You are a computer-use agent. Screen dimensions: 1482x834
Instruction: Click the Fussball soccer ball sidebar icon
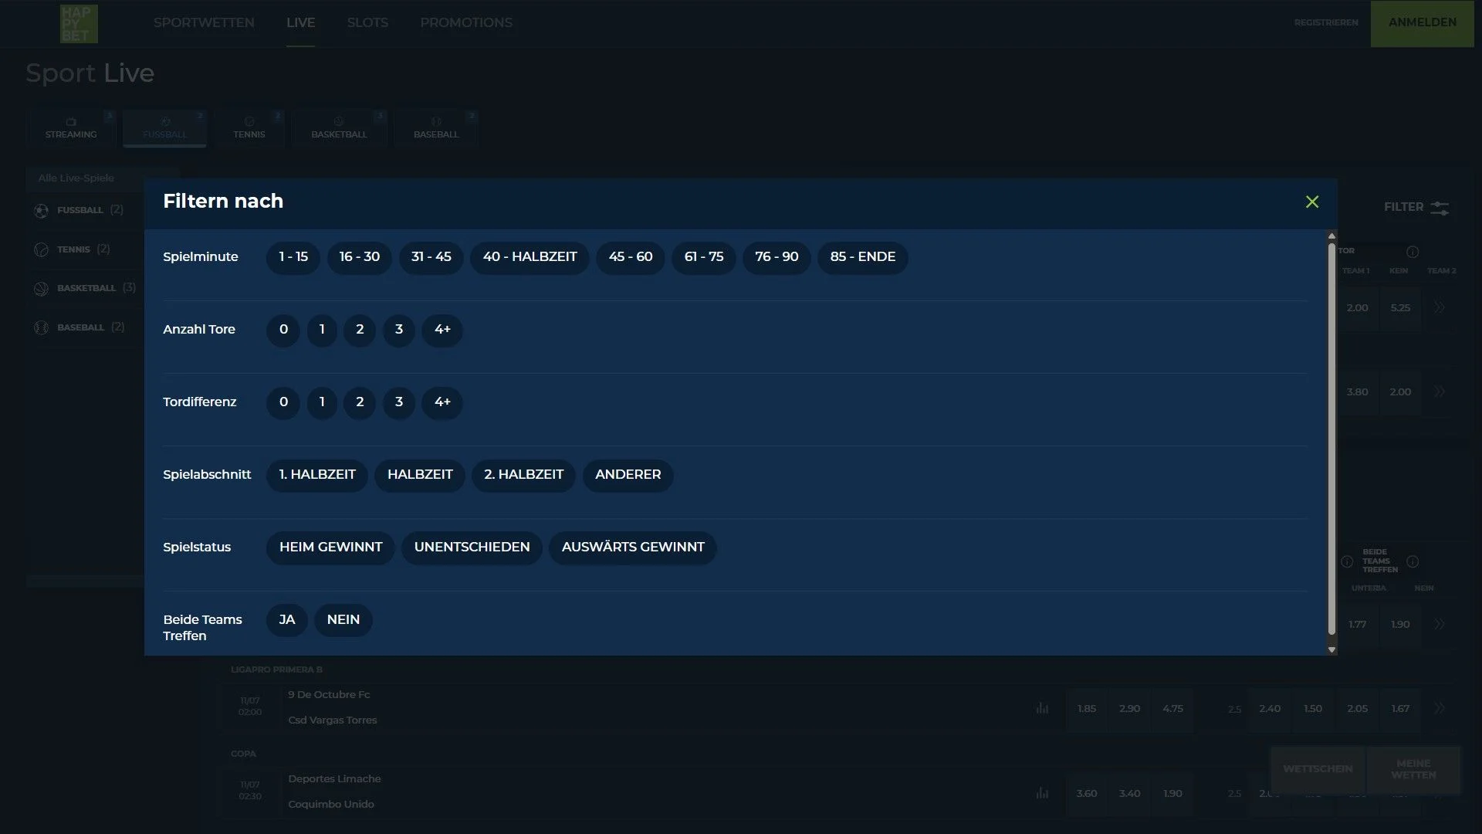point(42,210)
